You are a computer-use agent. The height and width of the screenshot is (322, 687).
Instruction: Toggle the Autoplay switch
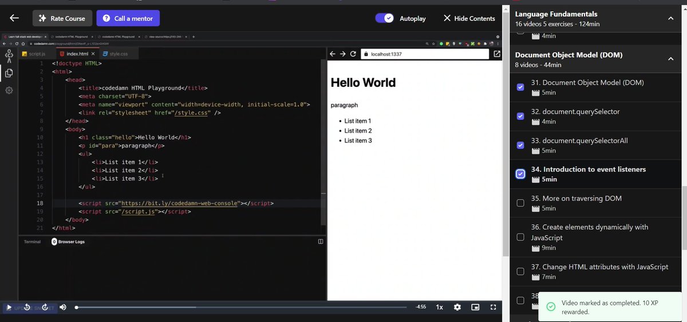click(x=385, y=18)
